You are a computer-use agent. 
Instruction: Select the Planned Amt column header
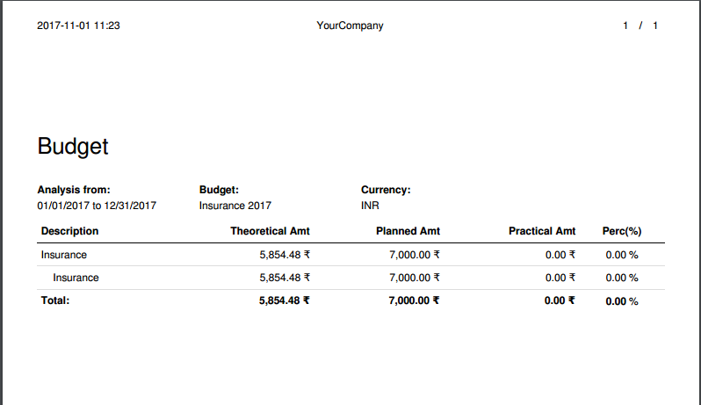point(408,231)
